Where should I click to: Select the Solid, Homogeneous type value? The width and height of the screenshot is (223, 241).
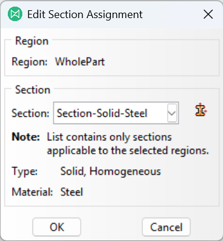pos(111,171)
